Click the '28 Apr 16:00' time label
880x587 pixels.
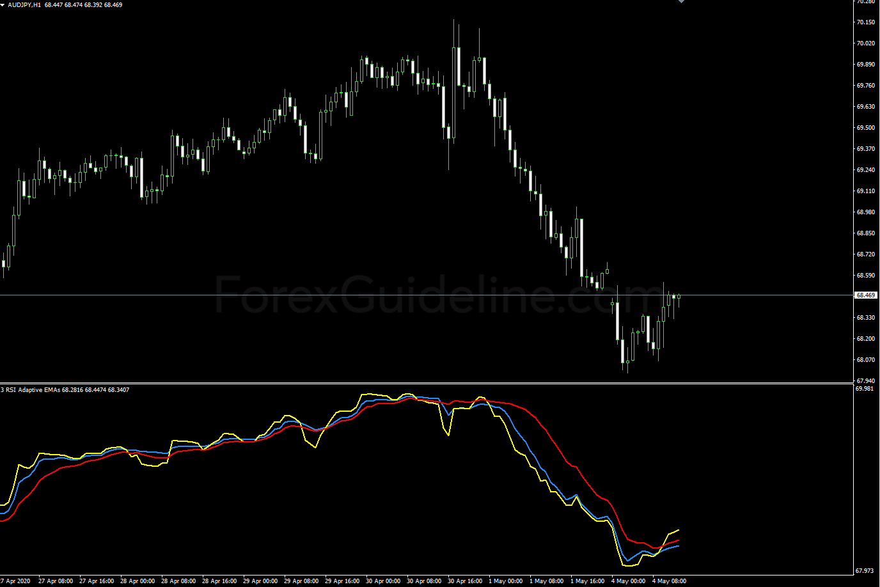pyautogui.click(x=219, y=581)
